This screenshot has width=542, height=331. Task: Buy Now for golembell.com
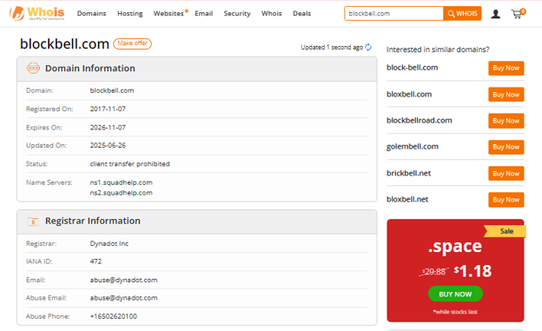506,147
